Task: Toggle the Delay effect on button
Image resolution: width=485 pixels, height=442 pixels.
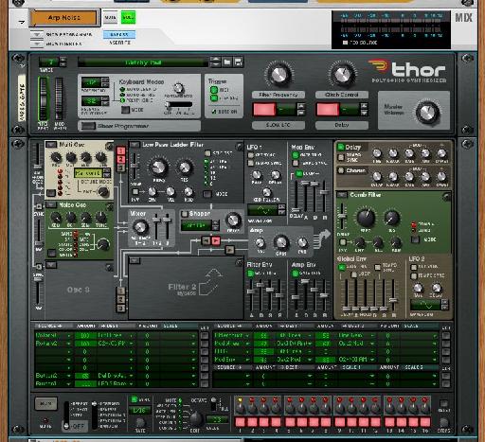Action: pyautogui.click(x=341, y=147)
